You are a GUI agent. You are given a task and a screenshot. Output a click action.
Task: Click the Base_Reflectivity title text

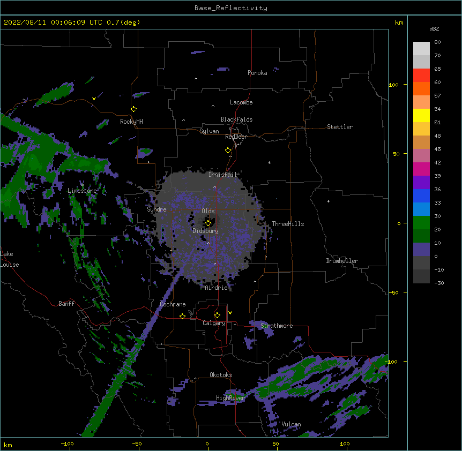(x=231, y=8)
